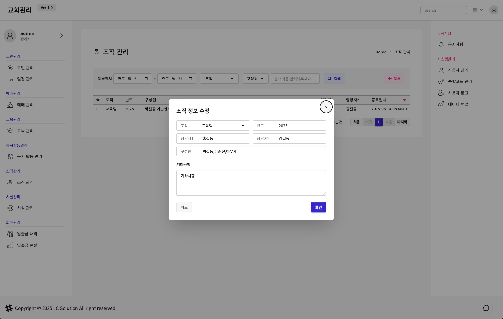The width and height of the screenshot is (503, 319).
Task: Click into the 기타사항 text area
Action: [251, 183]
